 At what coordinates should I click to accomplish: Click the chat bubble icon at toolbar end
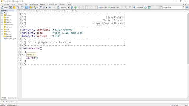(x=187, y=7)
